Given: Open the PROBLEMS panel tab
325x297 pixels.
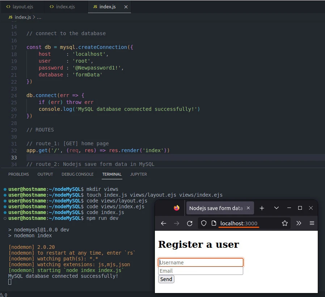Looking at the screenshot, I should pyautogui.click(x=18, y=174).
